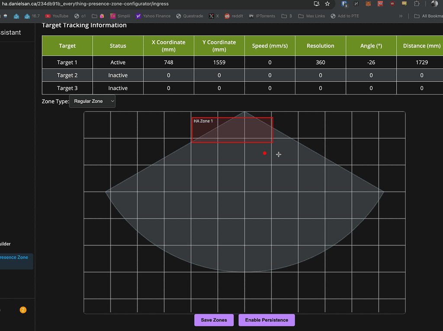Expand the bookmarks overflow chevron
The width and height of the screenshot is (443, 331).
click(x=400, y=16)
